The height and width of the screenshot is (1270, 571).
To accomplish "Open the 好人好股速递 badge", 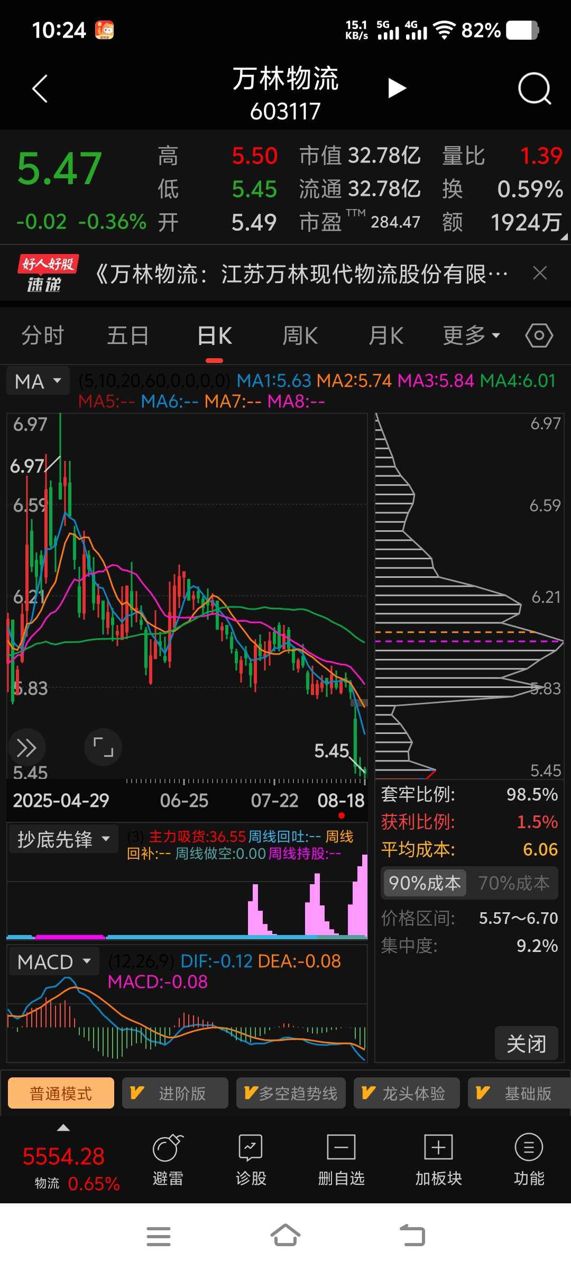I will click(x=48, y=274).
